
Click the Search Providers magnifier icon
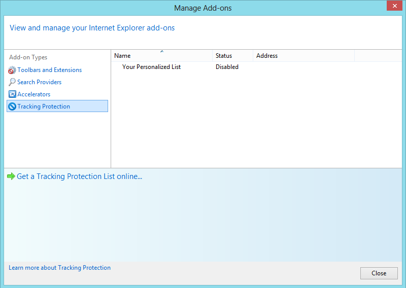12,82
